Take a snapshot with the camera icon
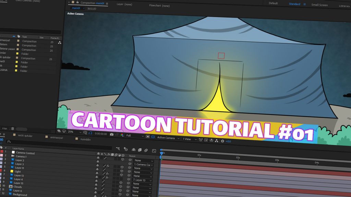 111,134
